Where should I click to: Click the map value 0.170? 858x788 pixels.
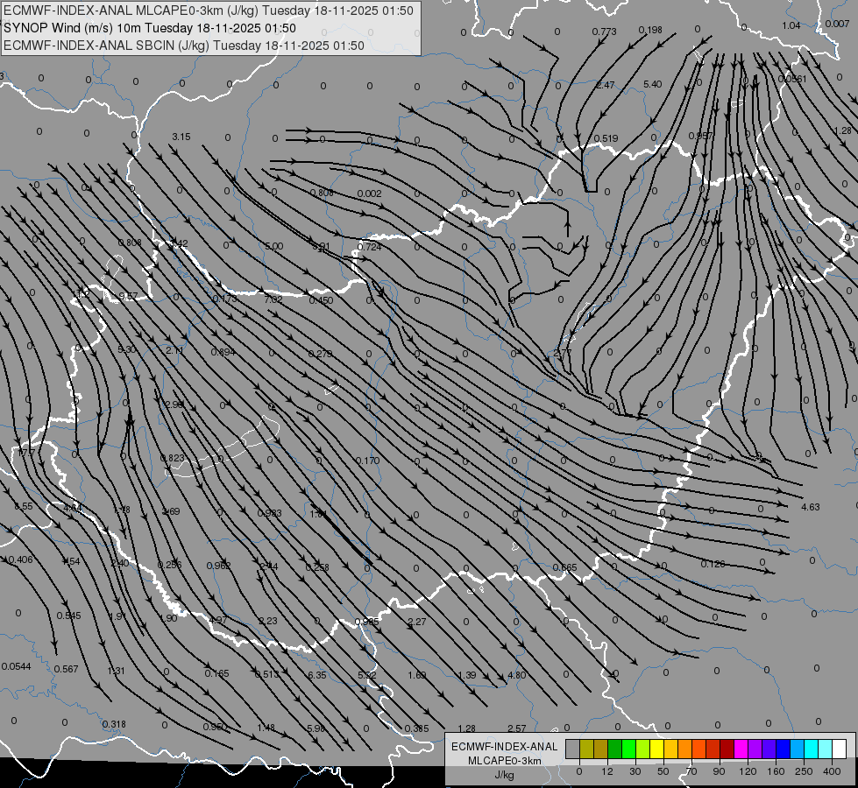tap(368, 461)
